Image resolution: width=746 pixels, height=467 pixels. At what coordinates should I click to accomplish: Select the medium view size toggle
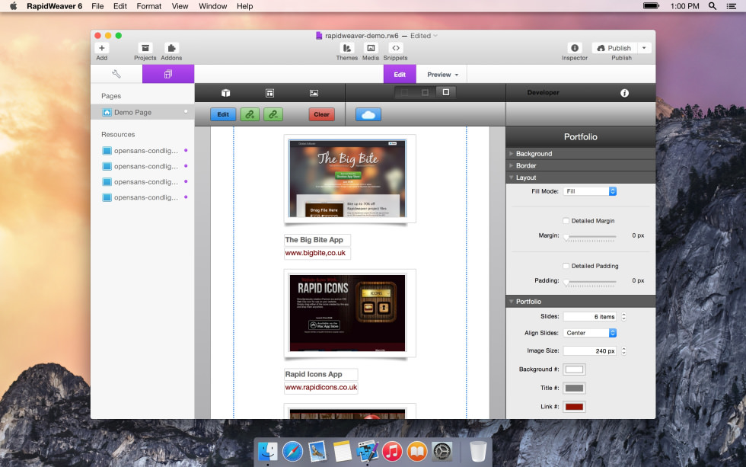click(425, 92)
